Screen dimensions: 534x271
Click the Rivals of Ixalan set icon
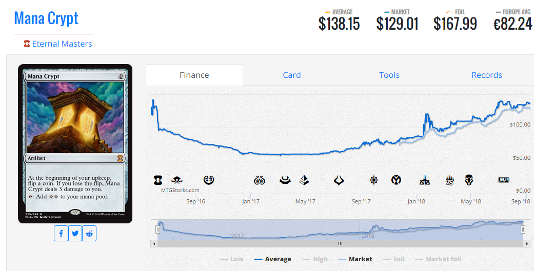tap(425, 180)
